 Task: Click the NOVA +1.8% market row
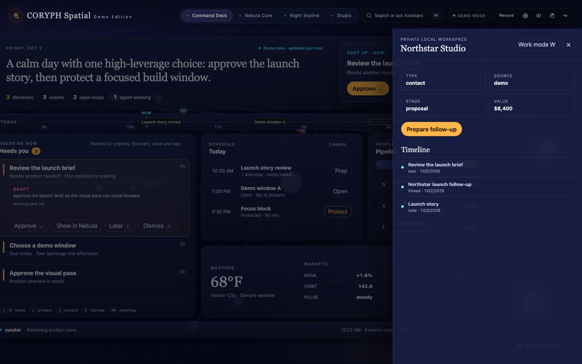338,275
